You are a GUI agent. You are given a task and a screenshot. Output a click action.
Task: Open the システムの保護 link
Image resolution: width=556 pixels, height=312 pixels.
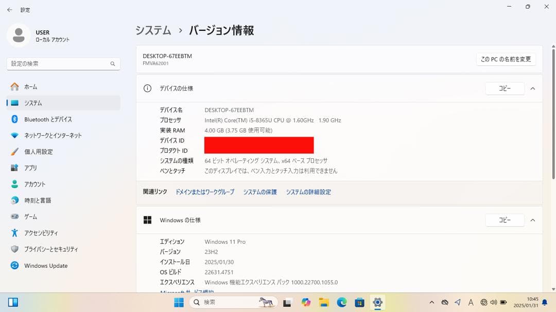(259, 191)
